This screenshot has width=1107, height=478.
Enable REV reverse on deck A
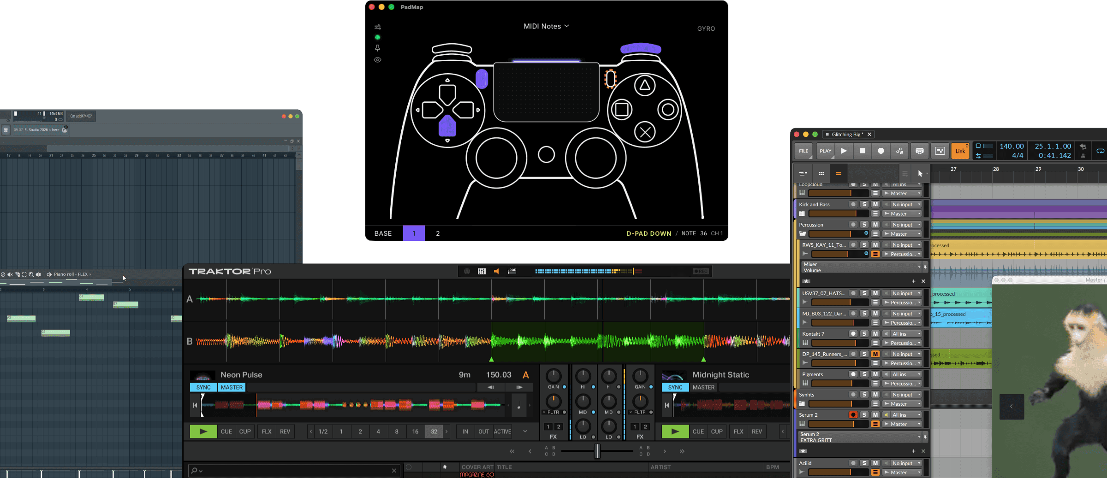285,431
